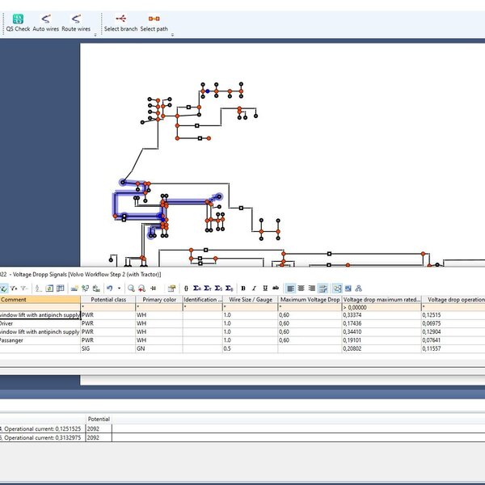Click the Primary color column header
The image size is (485, 485).
(159, 300)
